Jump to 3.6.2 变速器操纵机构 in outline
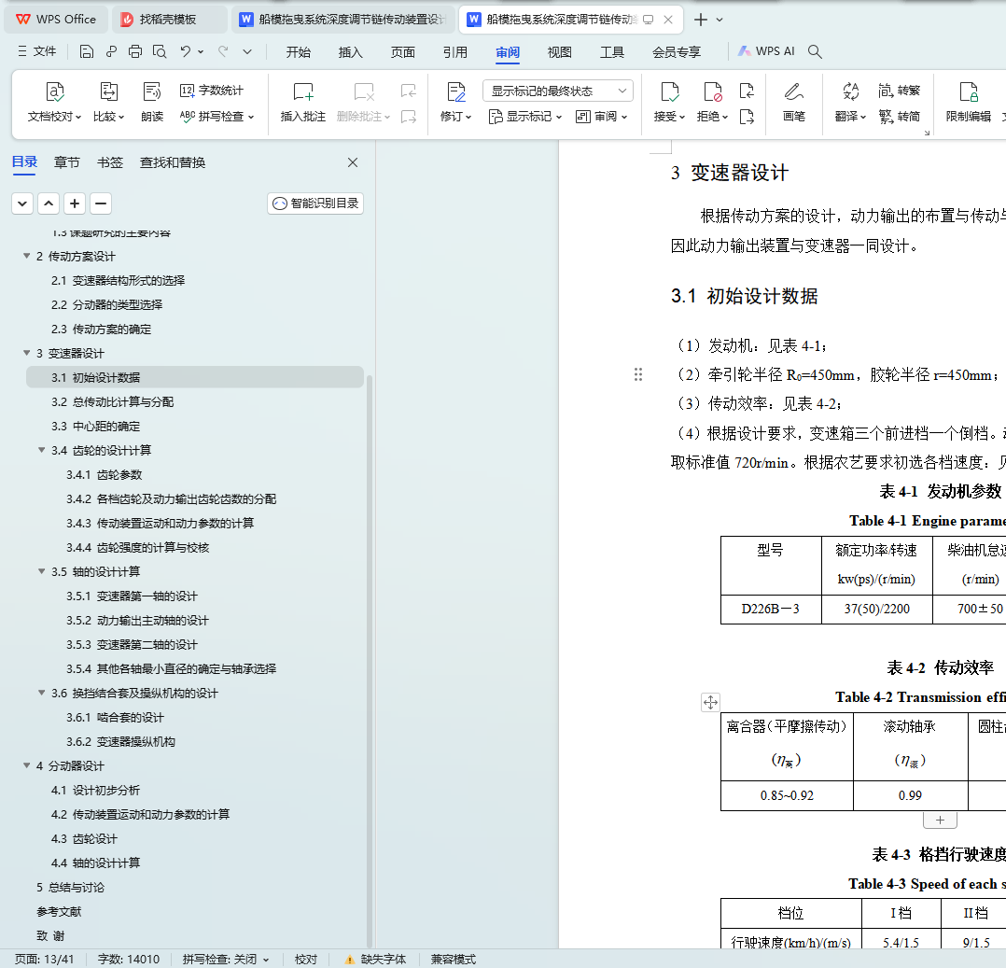The height and width of the screenshot is (968, 1006). 120,741
